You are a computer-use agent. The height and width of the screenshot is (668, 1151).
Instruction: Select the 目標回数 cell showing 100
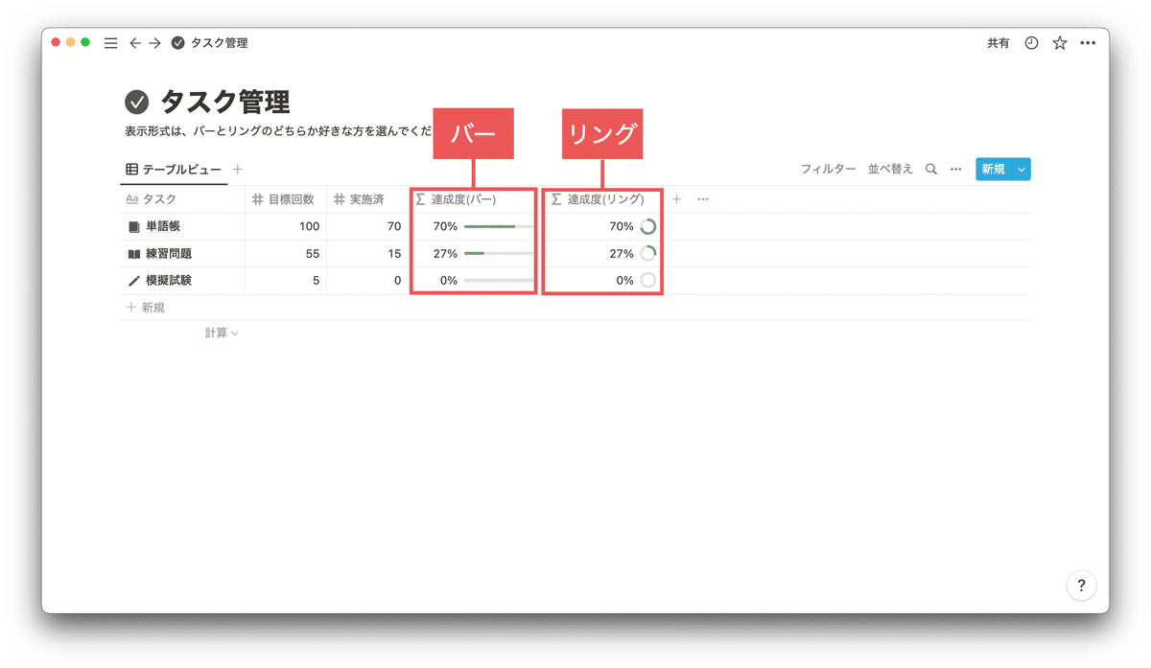click(x=286, y=227)
